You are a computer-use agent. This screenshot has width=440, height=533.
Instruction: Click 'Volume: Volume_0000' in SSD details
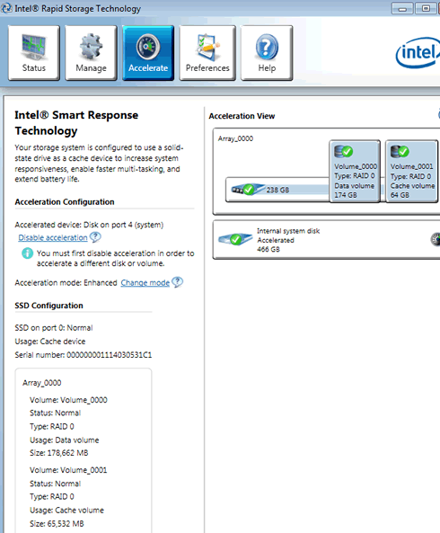pyautogui.click(x=68, y=400)
